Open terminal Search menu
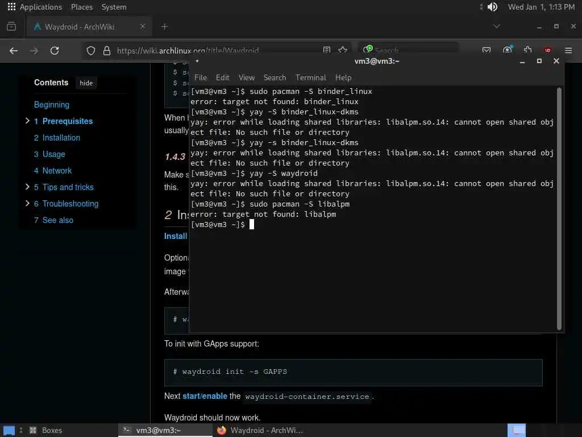This screenshot has height=437, width=582. point(275,77)
